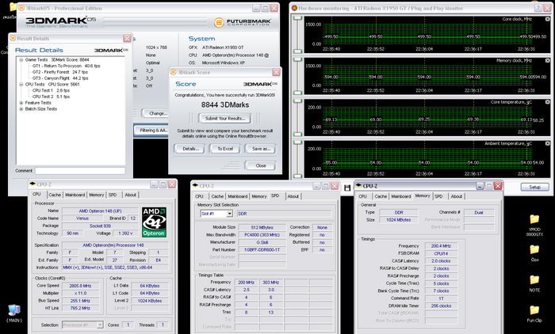Click the AMD64 Opteron logo in CPU-Z

tap(154, 222)
